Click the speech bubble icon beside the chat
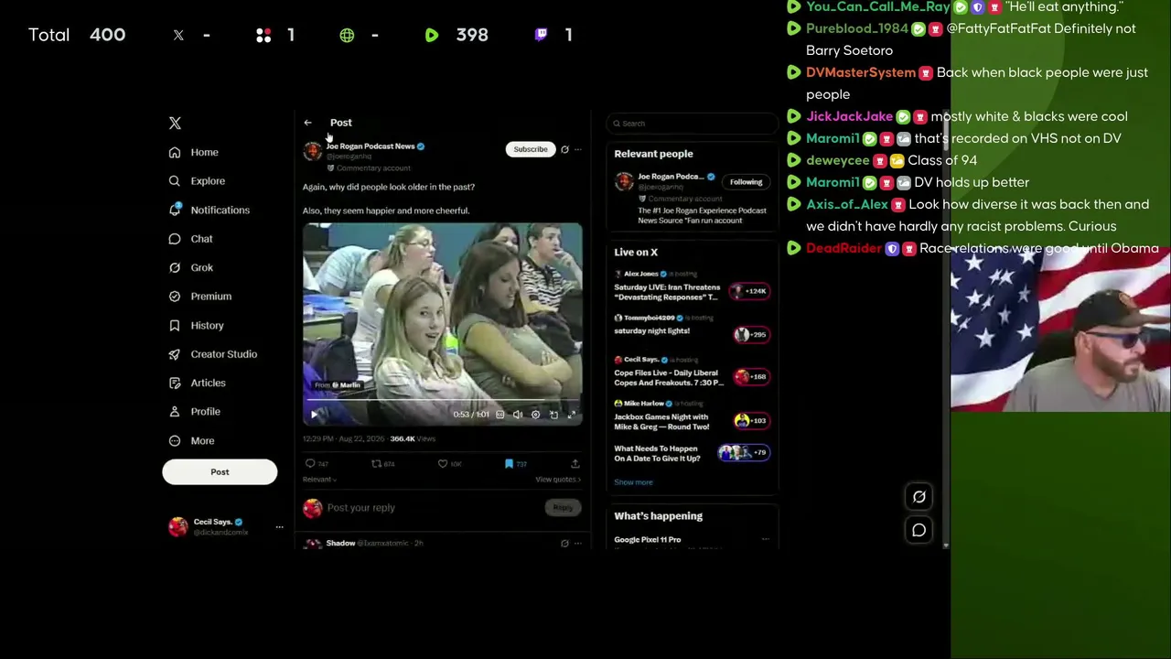 coord(919,530)
